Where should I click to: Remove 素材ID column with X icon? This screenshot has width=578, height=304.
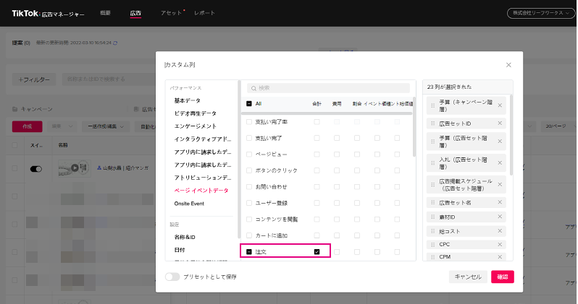500,217
